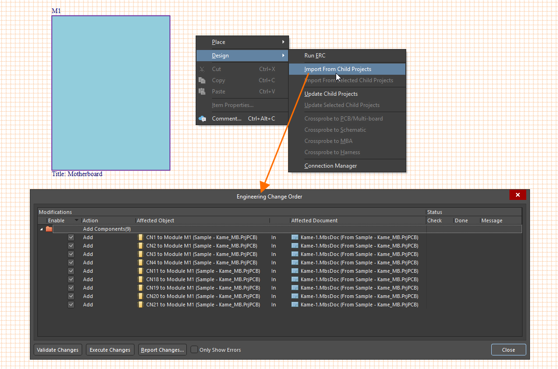Choose Update Child Projects menu item
Screen dimensions: 558x369
point(331,94)
